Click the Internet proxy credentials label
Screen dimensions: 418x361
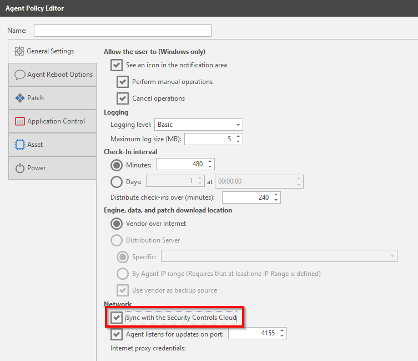[148, 348]
